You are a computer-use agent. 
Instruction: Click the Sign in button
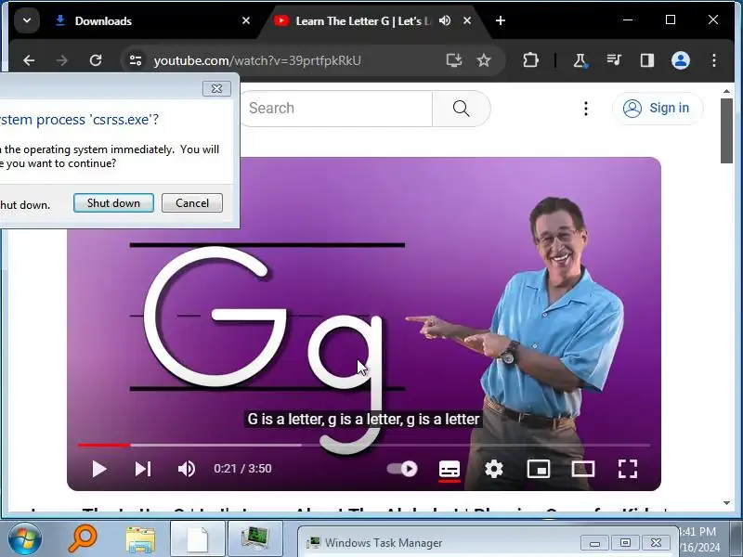tap(657, 109)
